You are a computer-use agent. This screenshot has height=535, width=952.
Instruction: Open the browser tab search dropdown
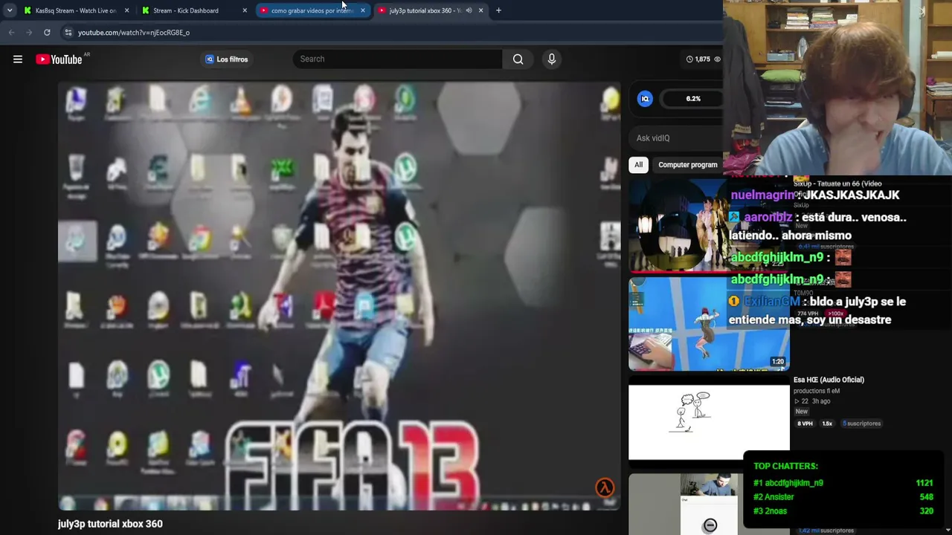click(x=10, y=10)
